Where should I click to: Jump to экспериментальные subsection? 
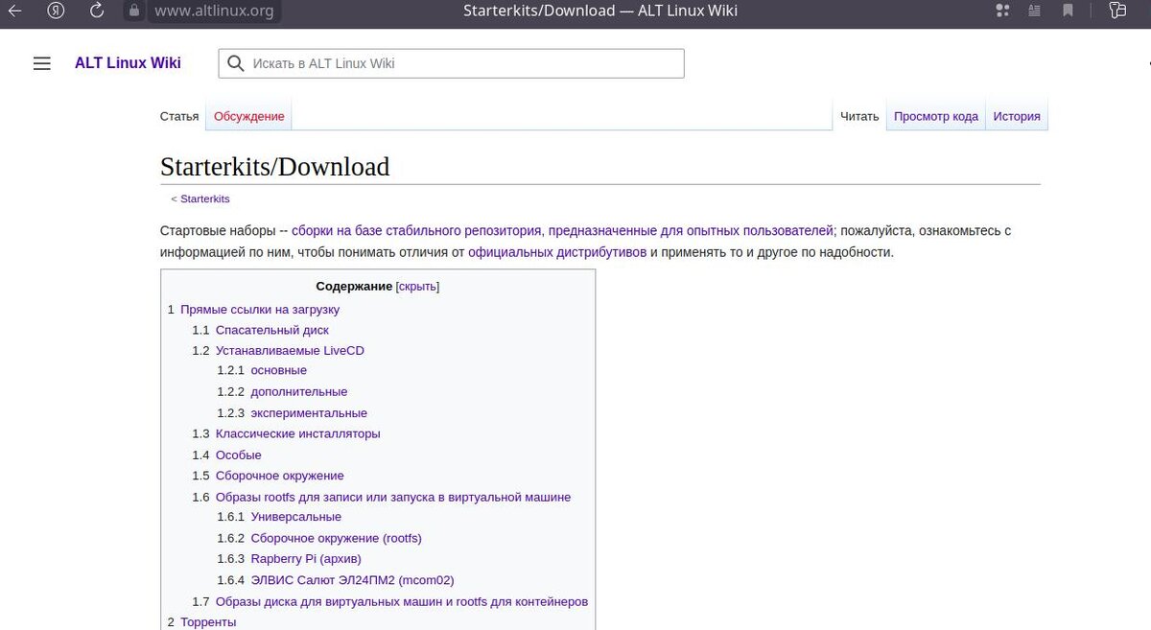309,413
